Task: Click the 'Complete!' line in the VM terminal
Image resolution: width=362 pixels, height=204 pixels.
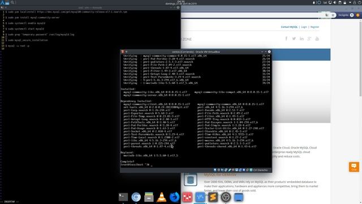Action: [x=127, y=161]
